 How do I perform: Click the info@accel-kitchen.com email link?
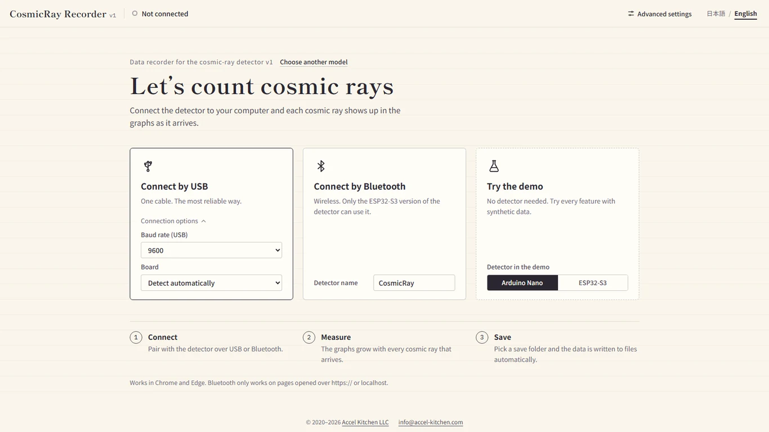[x=431, y=422]
